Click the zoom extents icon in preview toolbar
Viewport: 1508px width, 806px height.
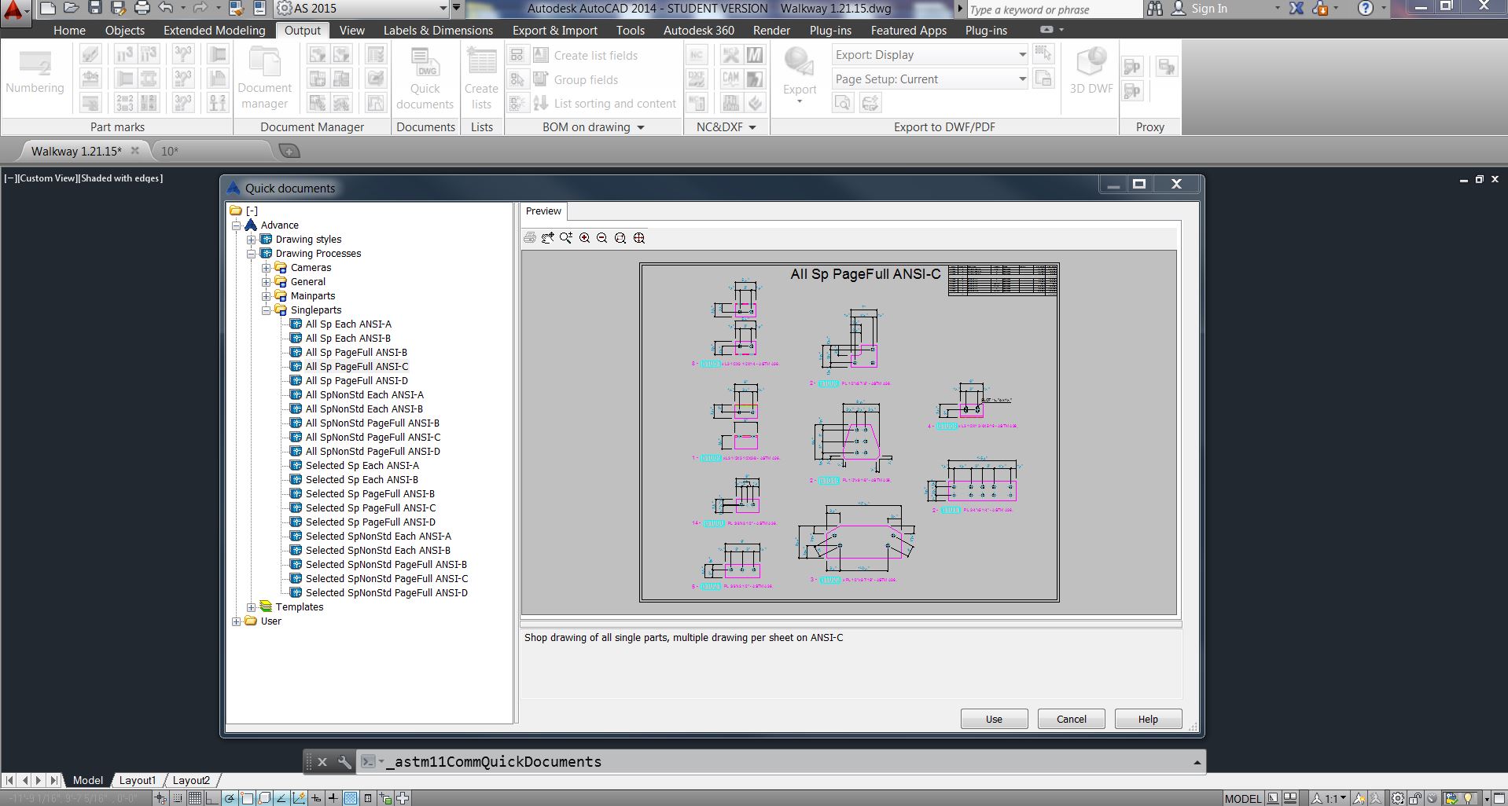click(639, 238)
